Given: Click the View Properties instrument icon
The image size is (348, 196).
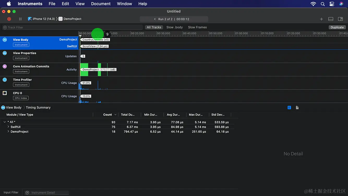Looking at the screenshot, I should (x=5, y=53).
